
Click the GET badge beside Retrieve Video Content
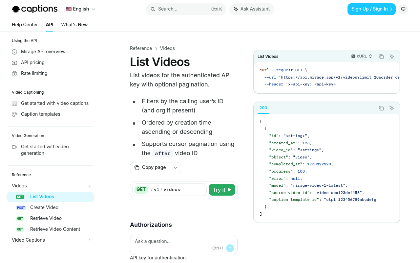20,229
